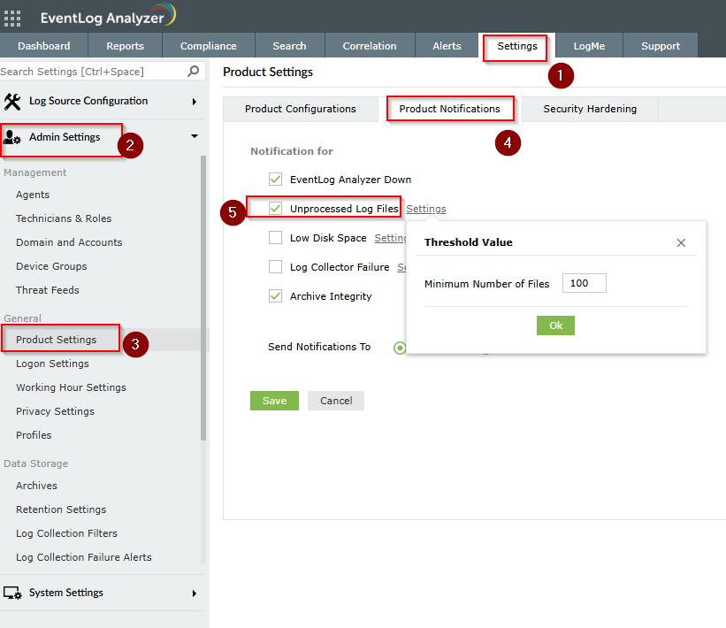Click the Log Source Configuration tools icon
Viewport: 726px width, 628px height.
tap(12, 102)
